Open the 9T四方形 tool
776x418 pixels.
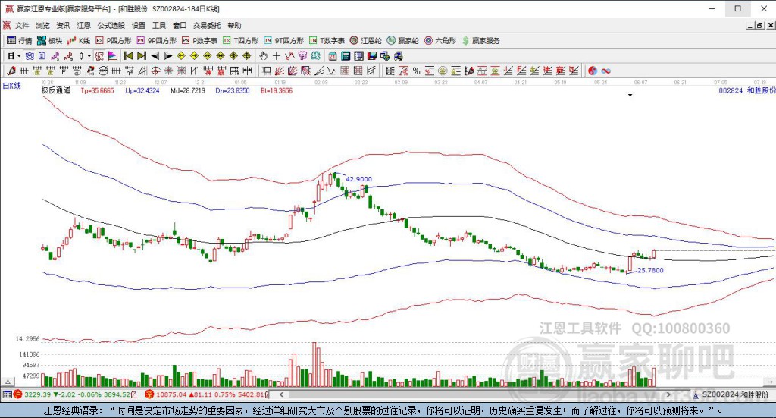283,41
